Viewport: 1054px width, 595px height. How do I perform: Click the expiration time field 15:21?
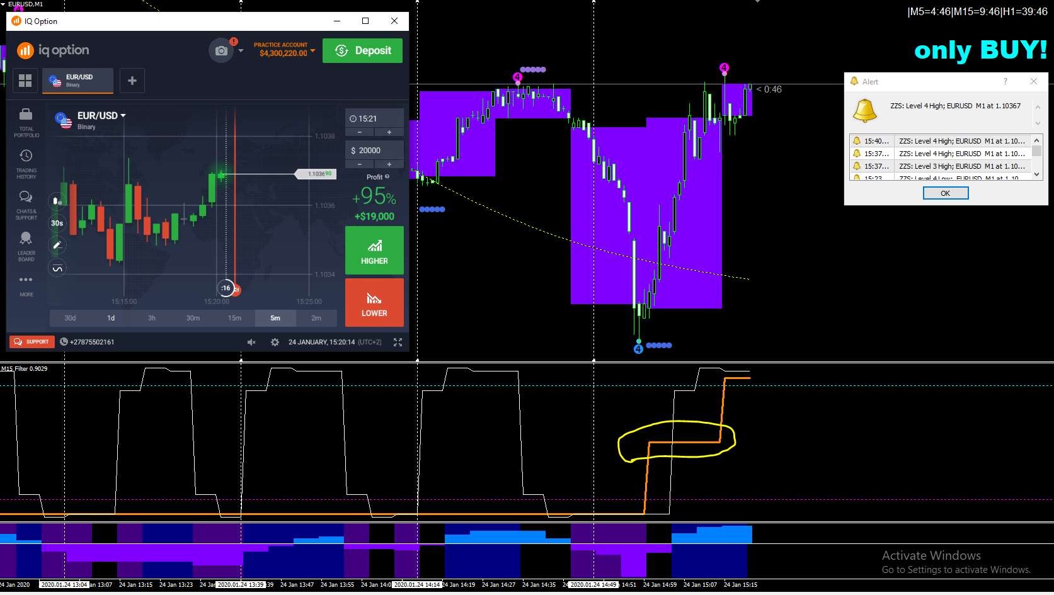[x=374, y=118]
